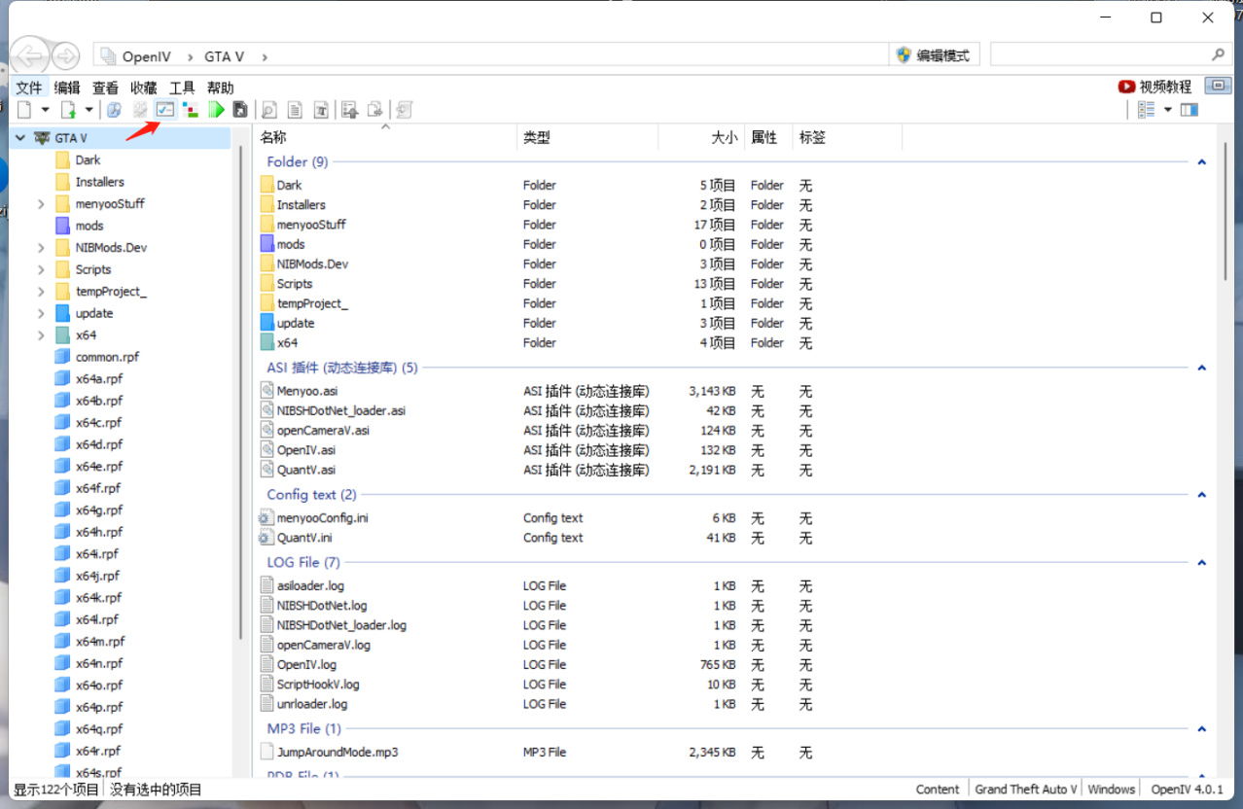This screenshot has width=1243, height=809.
Task: Expand the menyooStuff tree node
Action: coord(41,204)
